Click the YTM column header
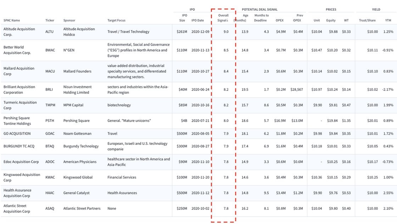 click(x=388, y=20)
